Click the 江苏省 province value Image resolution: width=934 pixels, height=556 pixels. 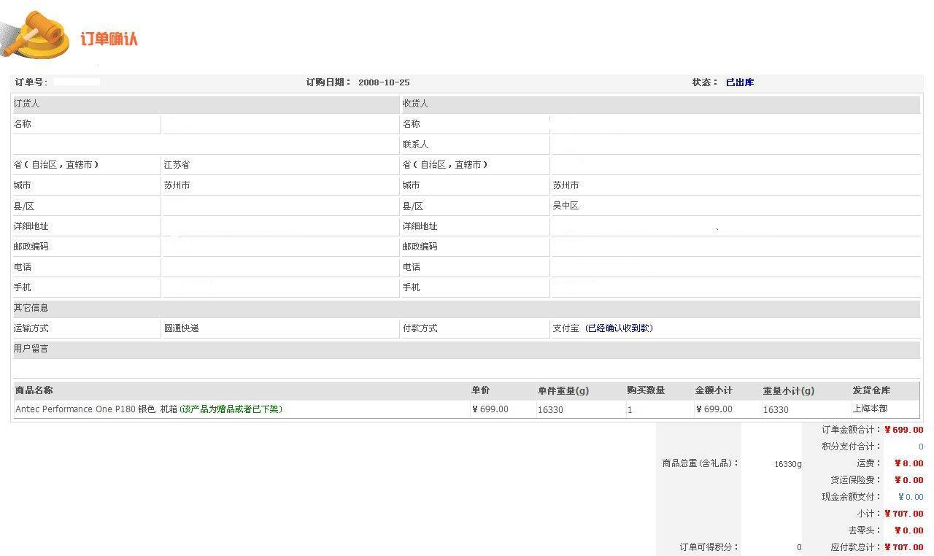[x=177, y=165]
